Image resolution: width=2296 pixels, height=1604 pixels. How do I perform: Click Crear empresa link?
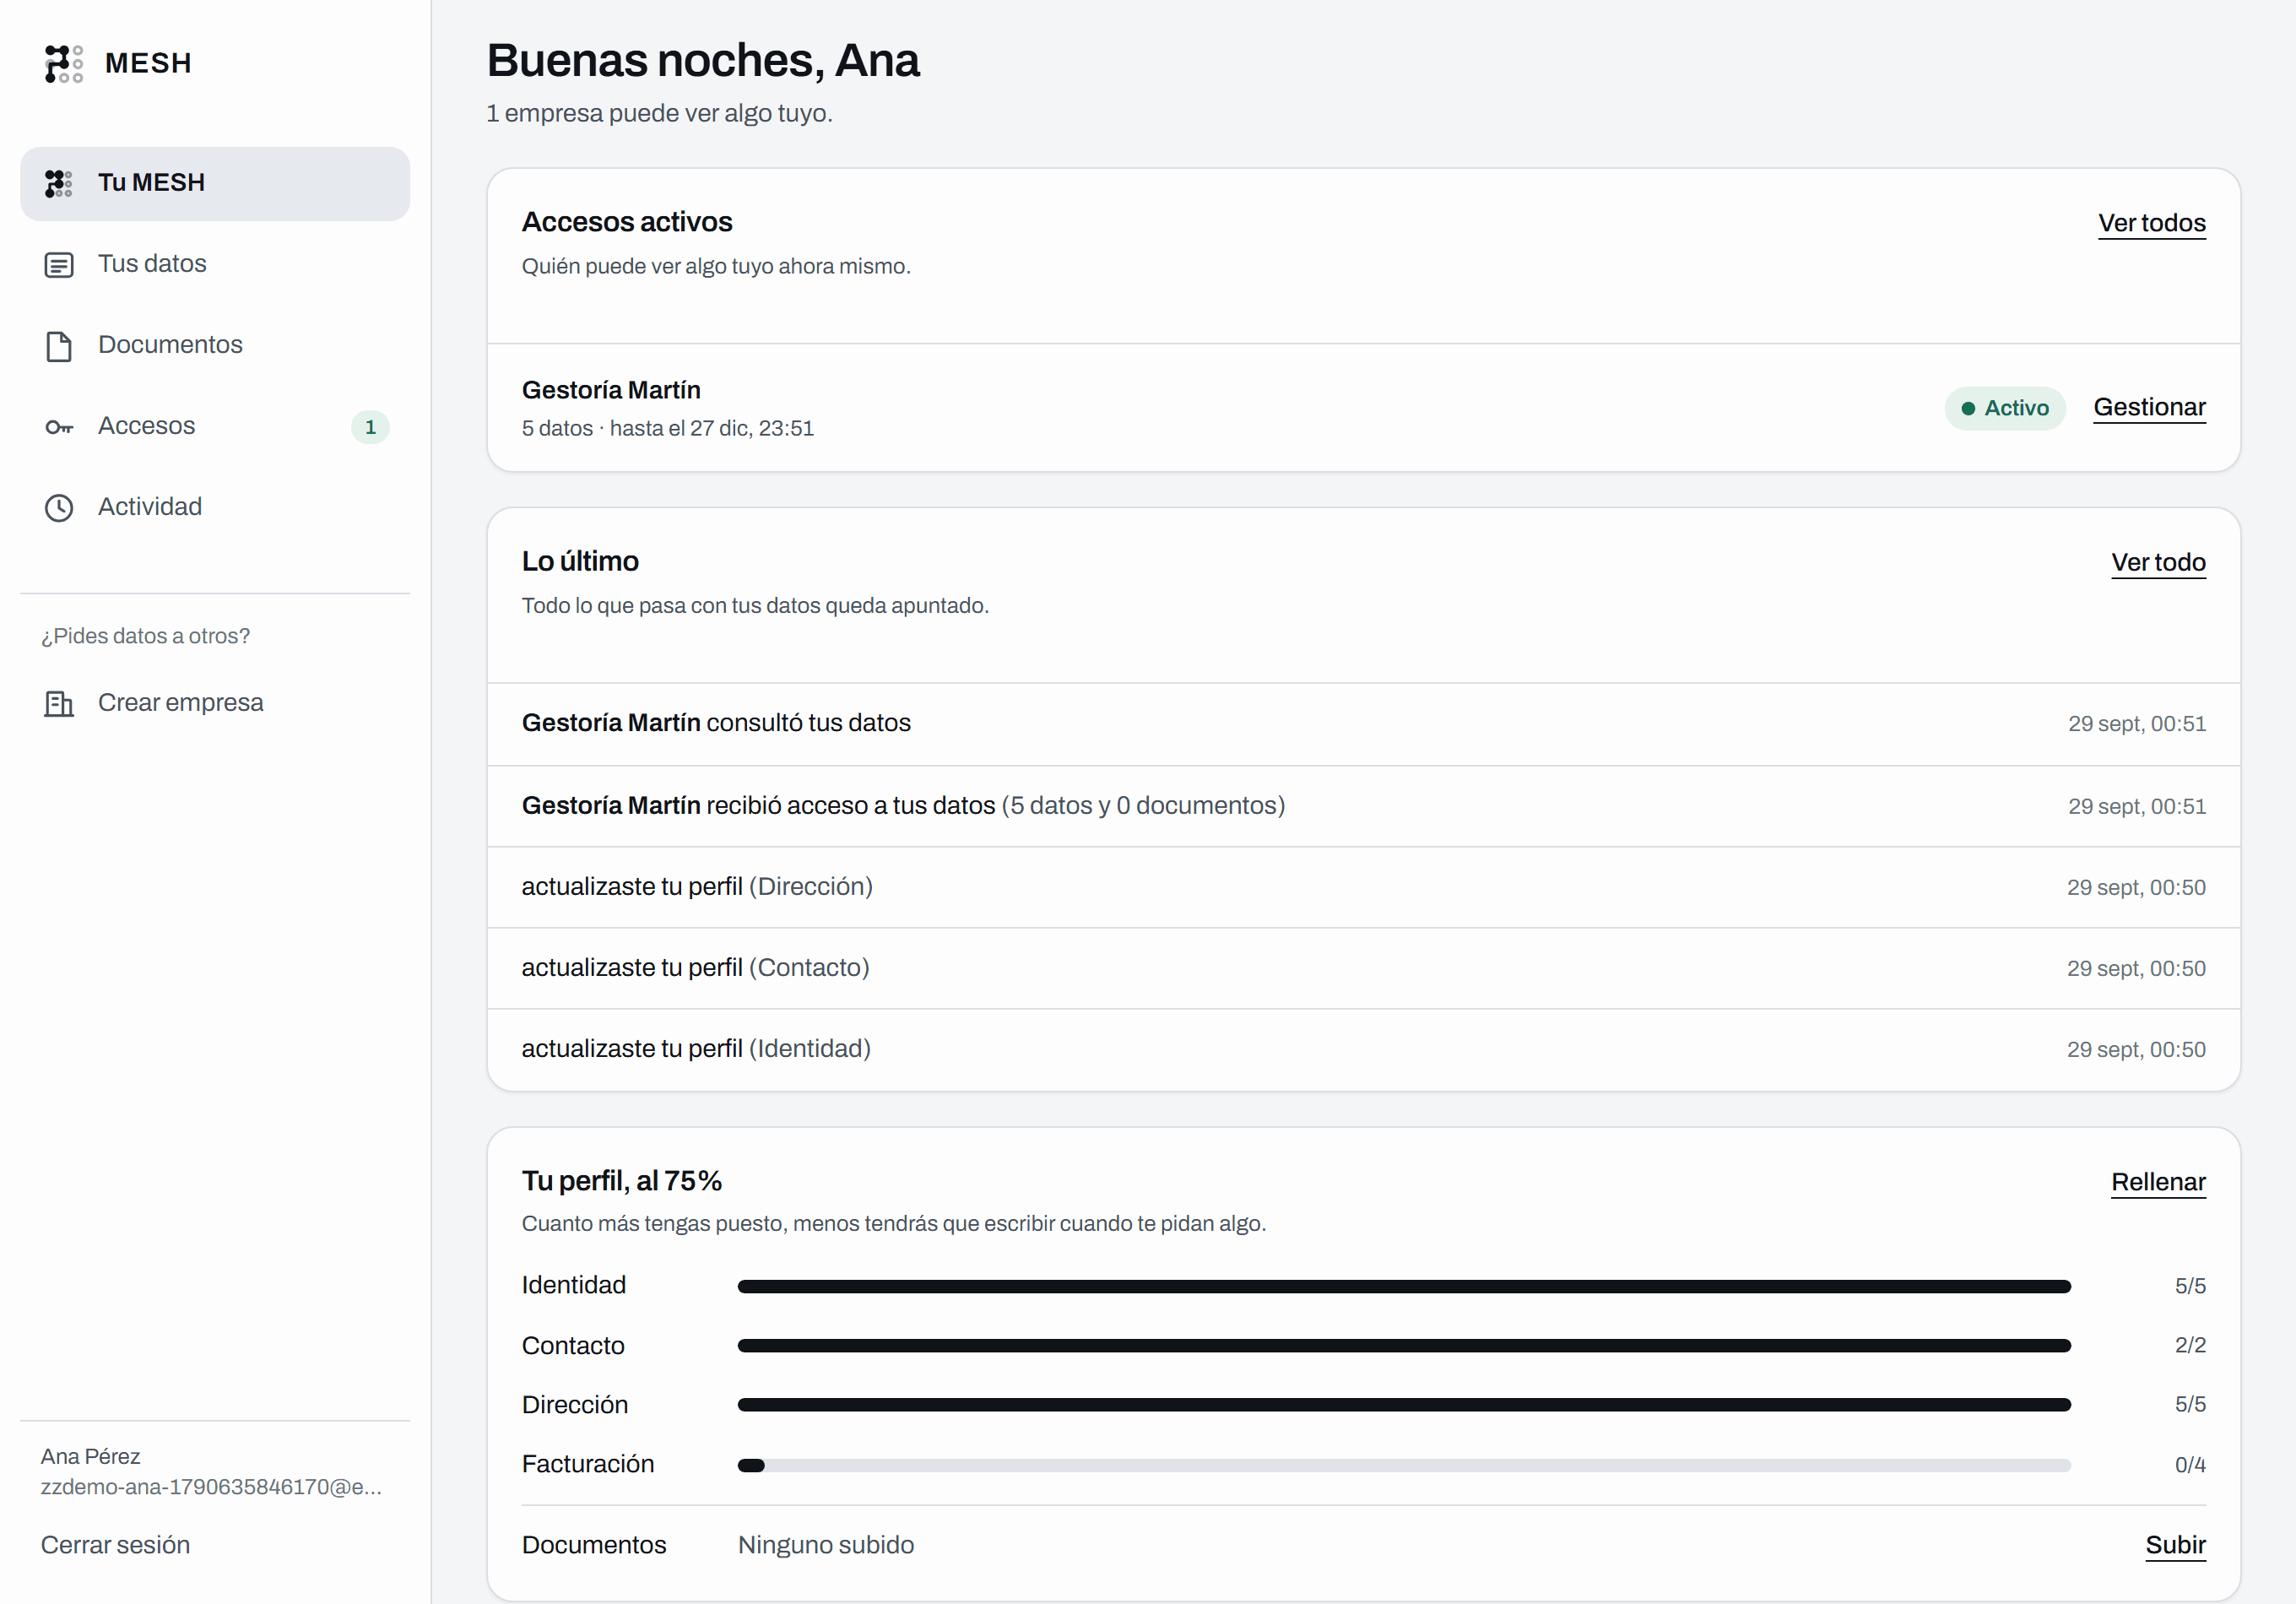click(215, 703)
